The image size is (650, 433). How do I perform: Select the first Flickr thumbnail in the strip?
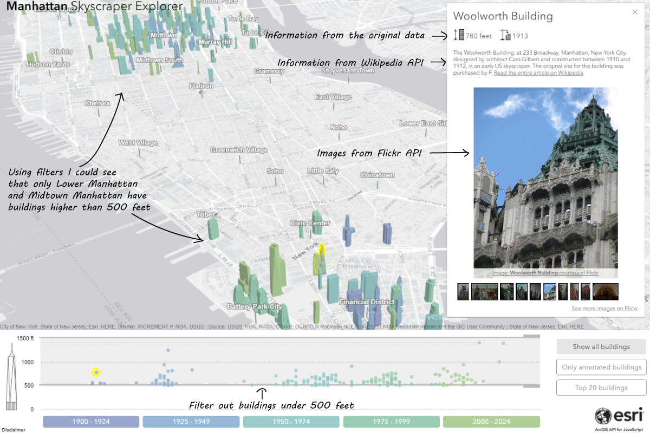pos(463,292)
